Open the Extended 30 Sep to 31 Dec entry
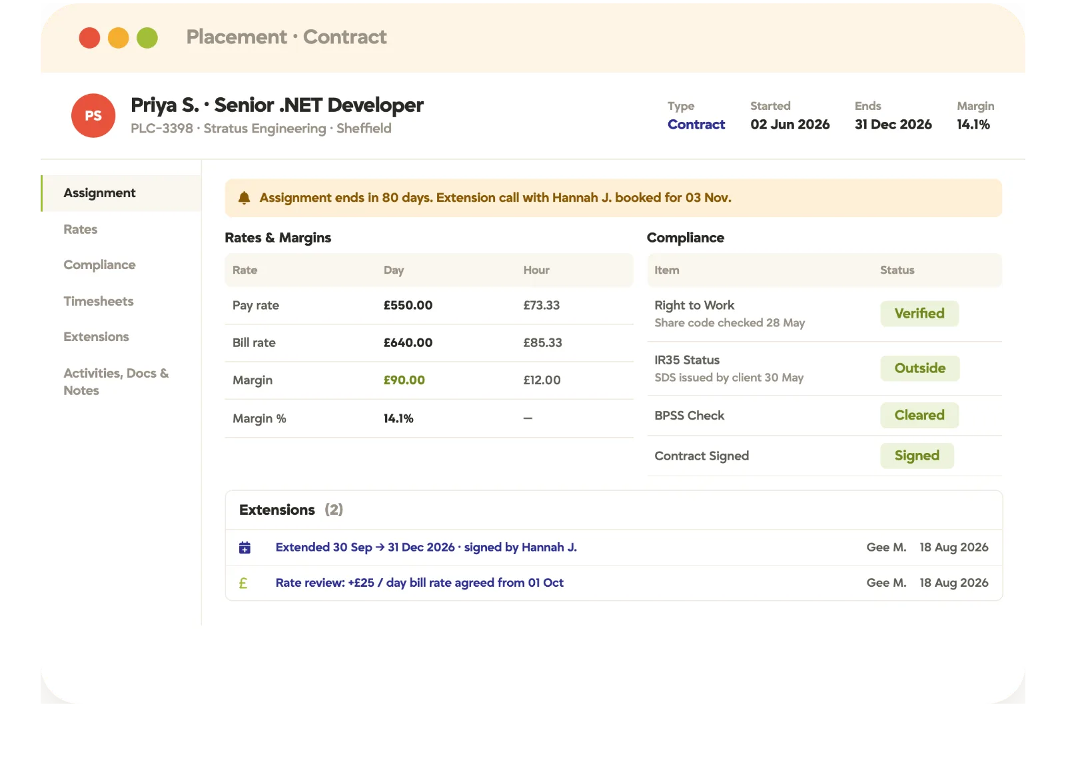This screenshot has width=1066, height=758. pyautogui.click(x=426, y=548)
